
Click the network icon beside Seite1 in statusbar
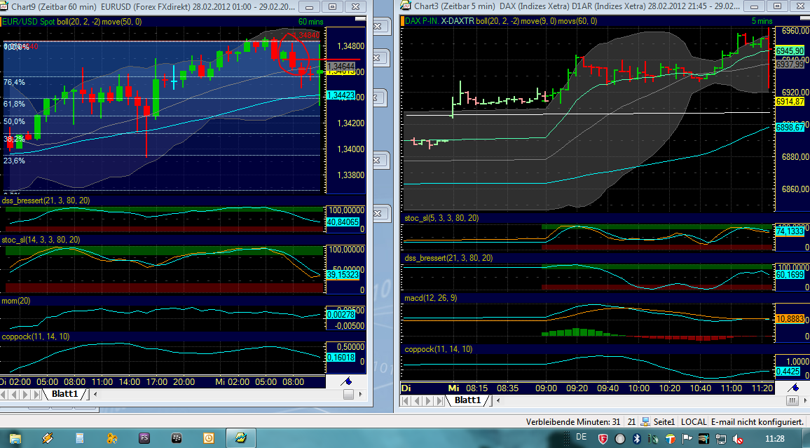[645, 421]
